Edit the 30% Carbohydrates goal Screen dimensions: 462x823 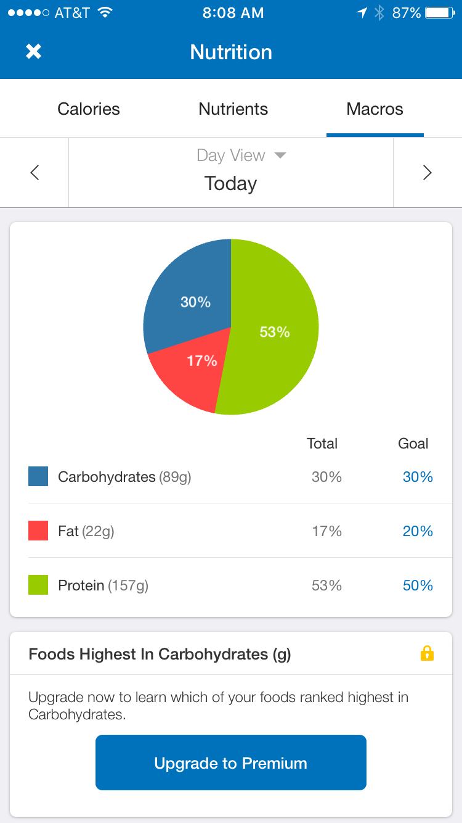point(418,477)
